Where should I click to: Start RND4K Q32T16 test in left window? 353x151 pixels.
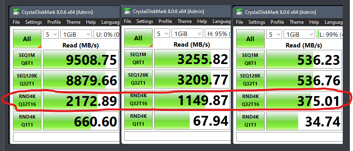27,100
